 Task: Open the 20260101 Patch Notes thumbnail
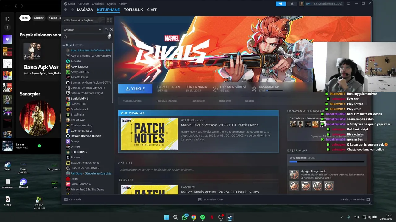coord(149,134)
